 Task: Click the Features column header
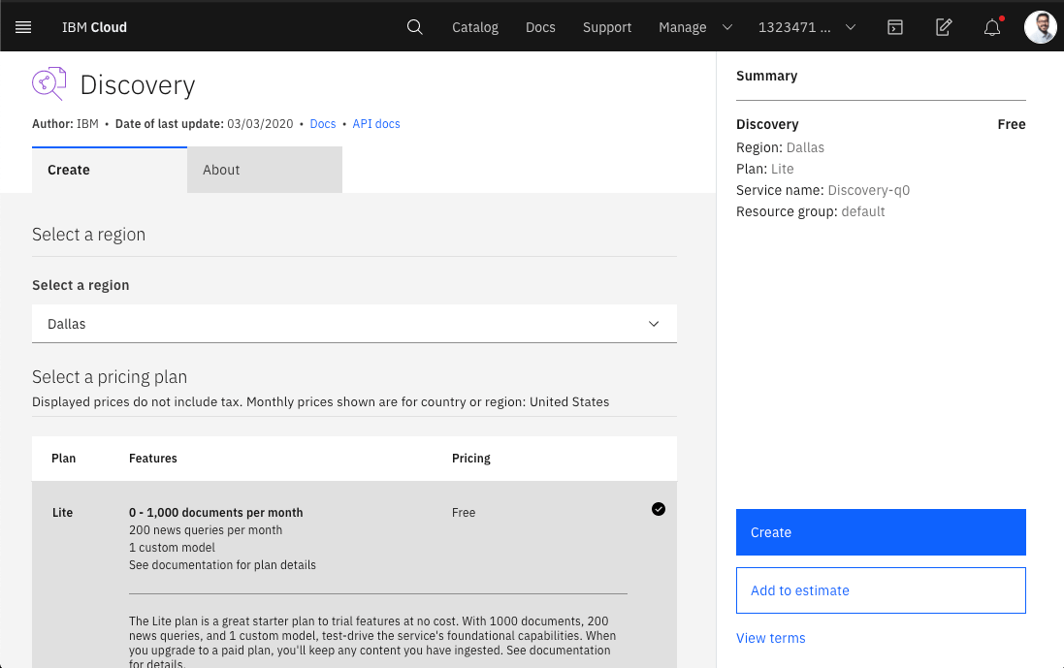tap(152, 459)
